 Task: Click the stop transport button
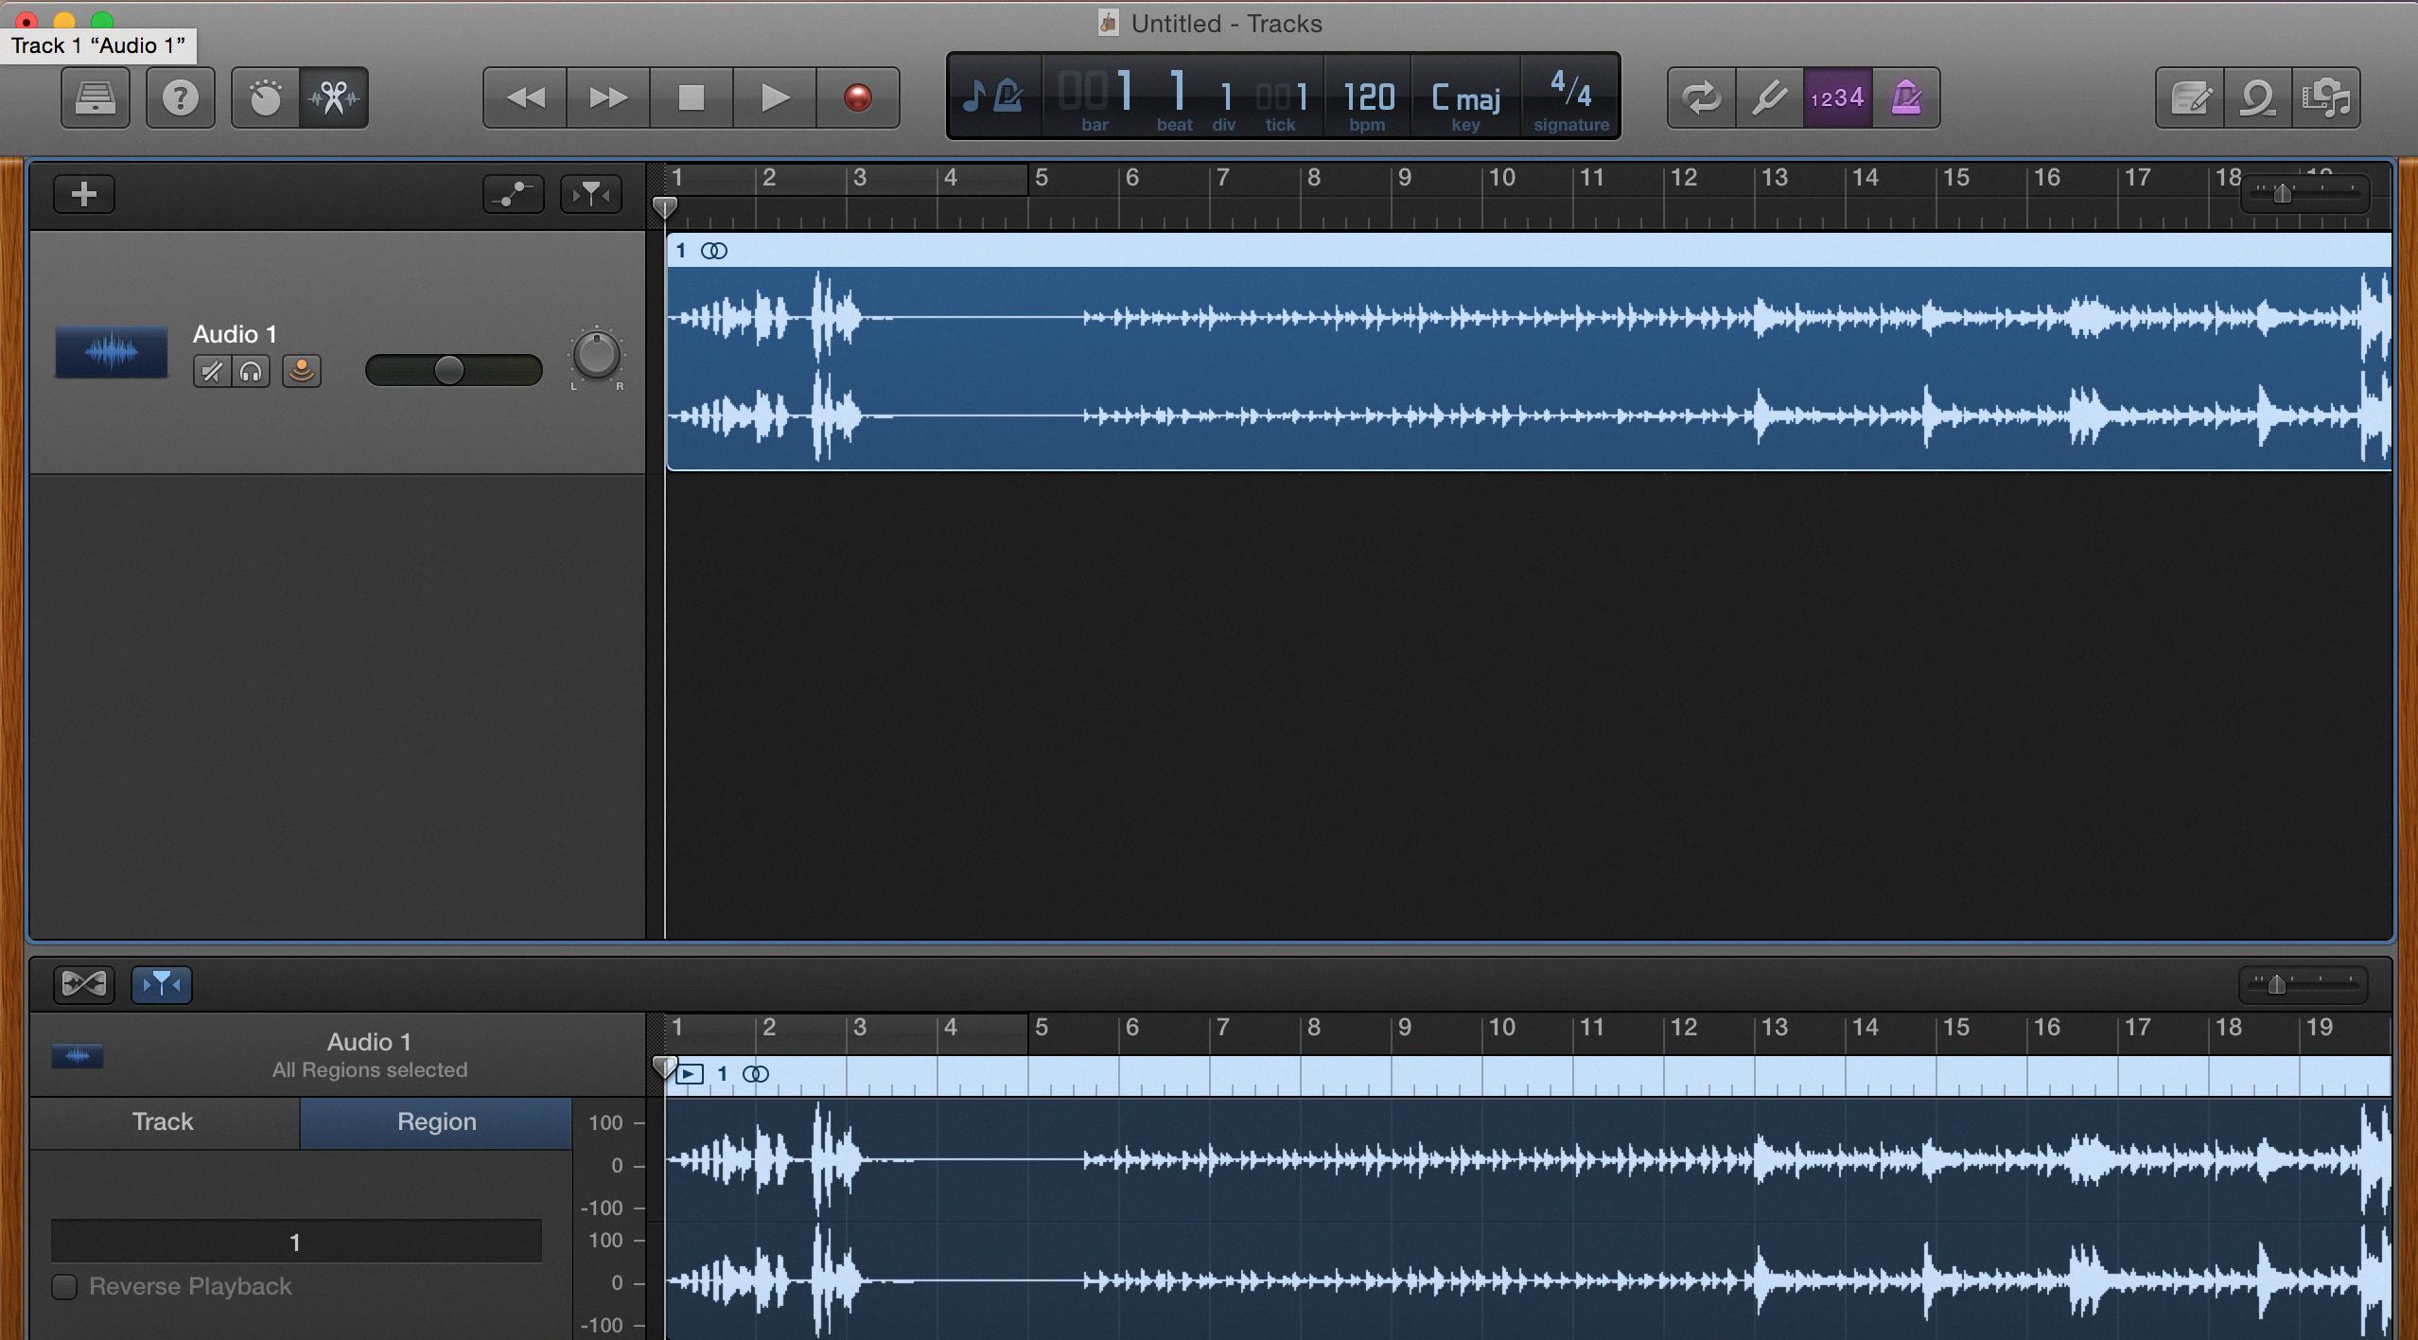point(692,97)
